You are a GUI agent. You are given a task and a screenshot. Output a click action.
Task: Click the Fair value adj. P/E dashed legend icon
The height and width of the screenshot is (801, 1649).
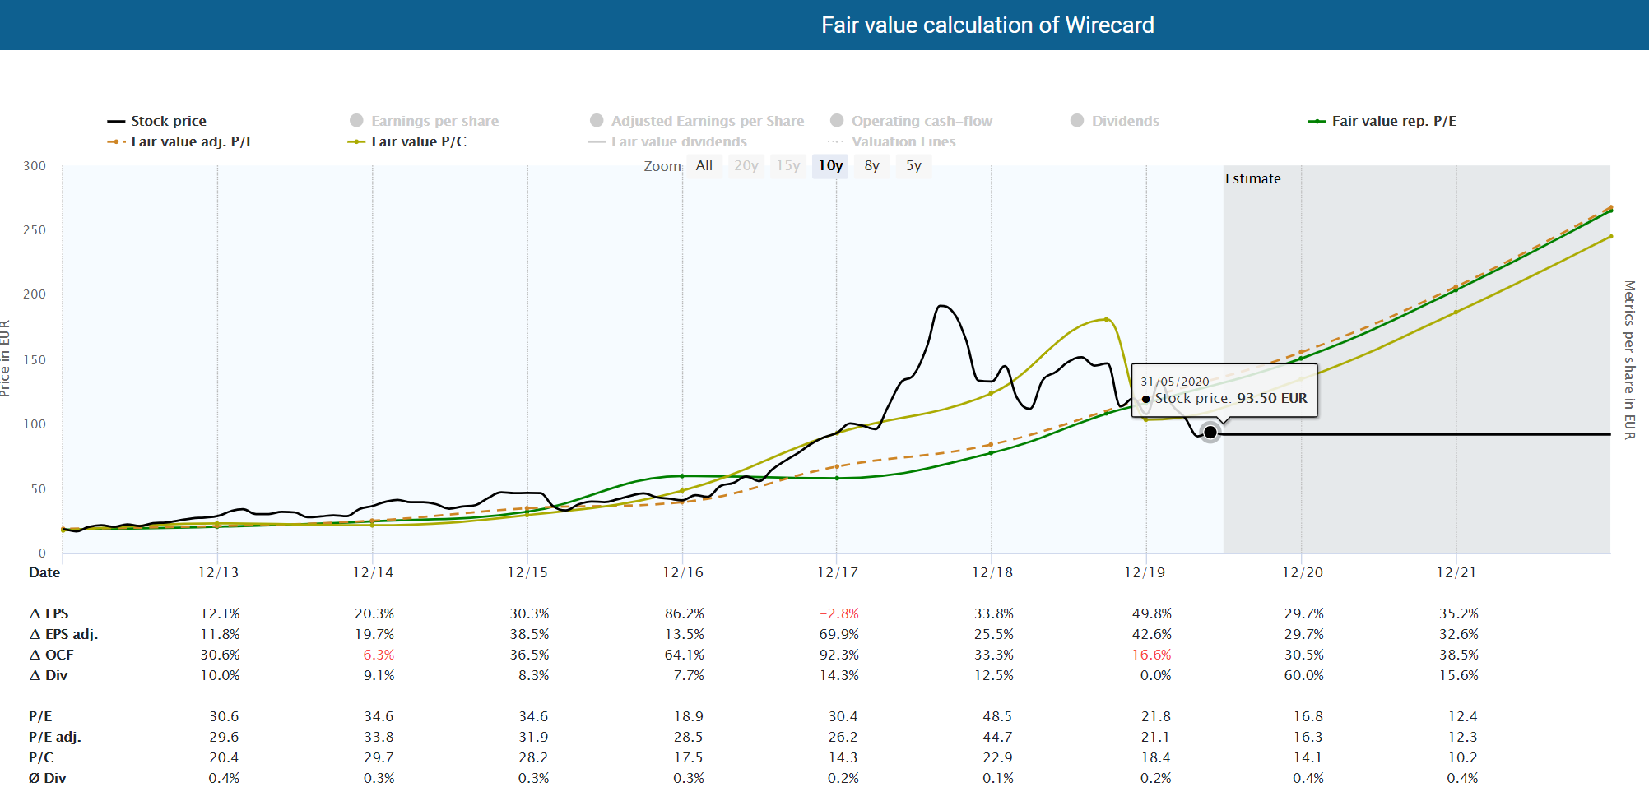[x=115, y=141]
